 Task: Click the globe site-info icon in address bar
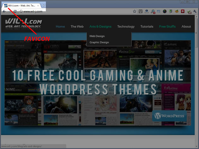tap(21, 11)
